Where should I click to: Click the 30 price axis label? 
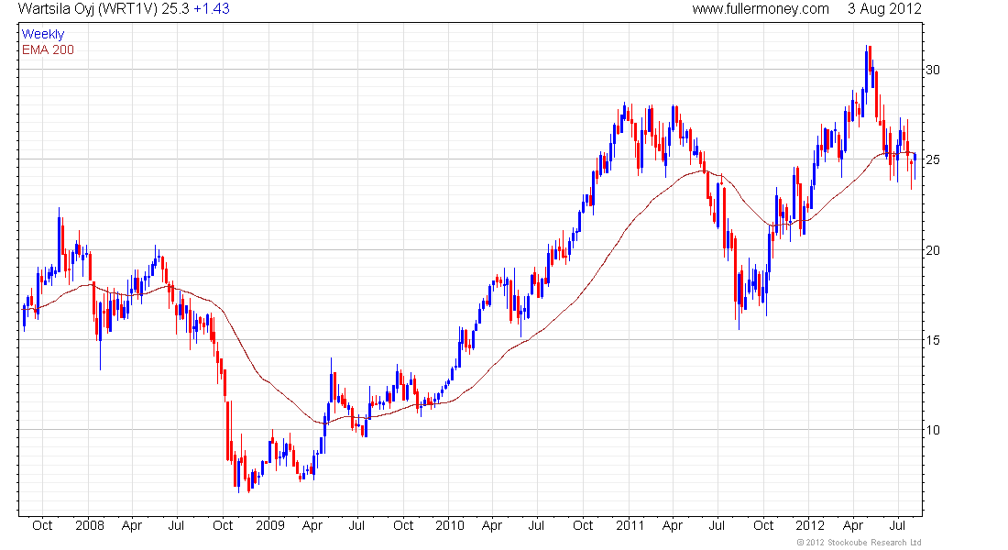(932, 70)
